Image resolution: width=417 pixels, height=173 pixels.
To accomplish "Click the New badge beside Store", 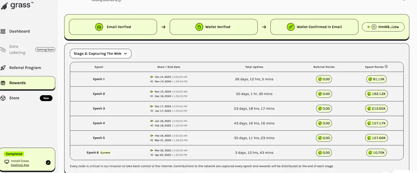I will (46, 98).
